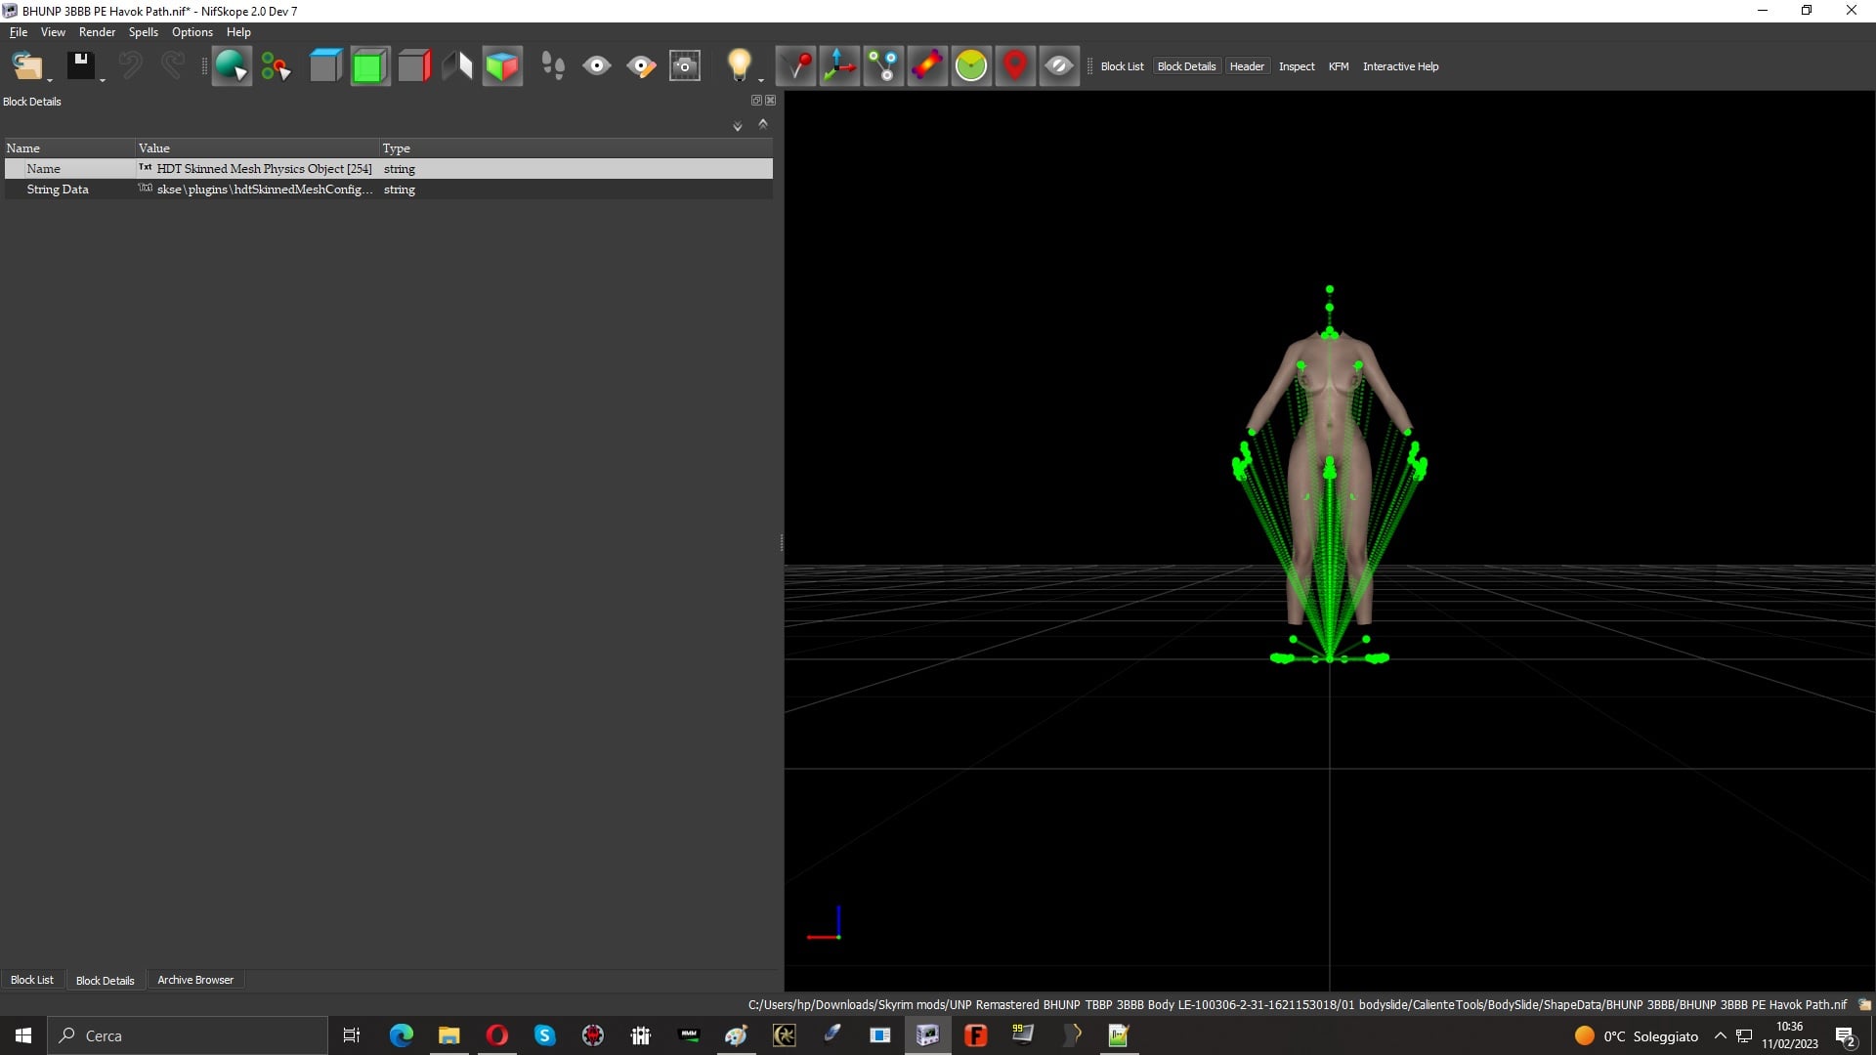Sort by the Name column header
This screenshot has height=1055, width=1876.
pyautogui.click(x=69, y=148)
